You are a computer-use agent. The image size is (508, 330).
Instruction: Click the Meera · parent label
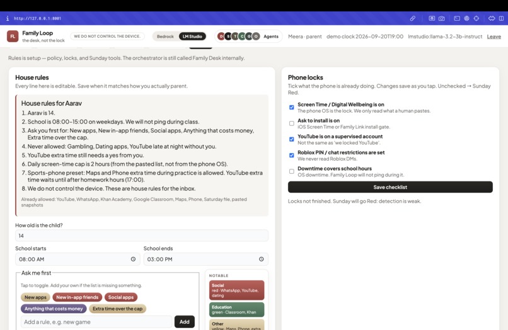click(305, 37)
